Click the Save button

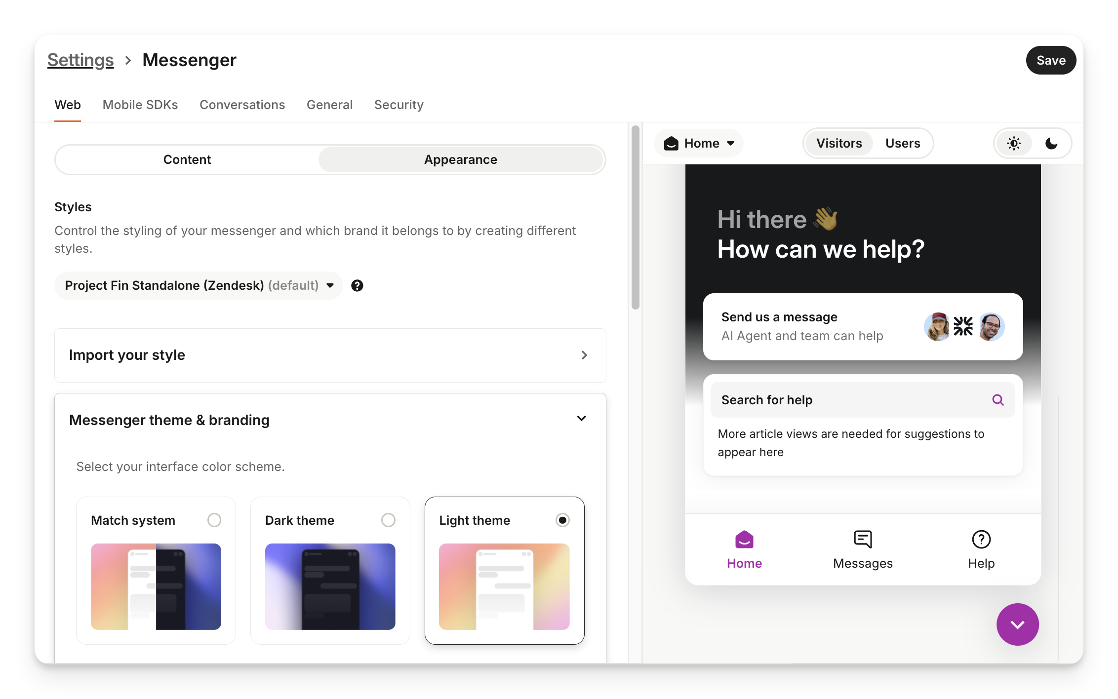(1050, 60)
